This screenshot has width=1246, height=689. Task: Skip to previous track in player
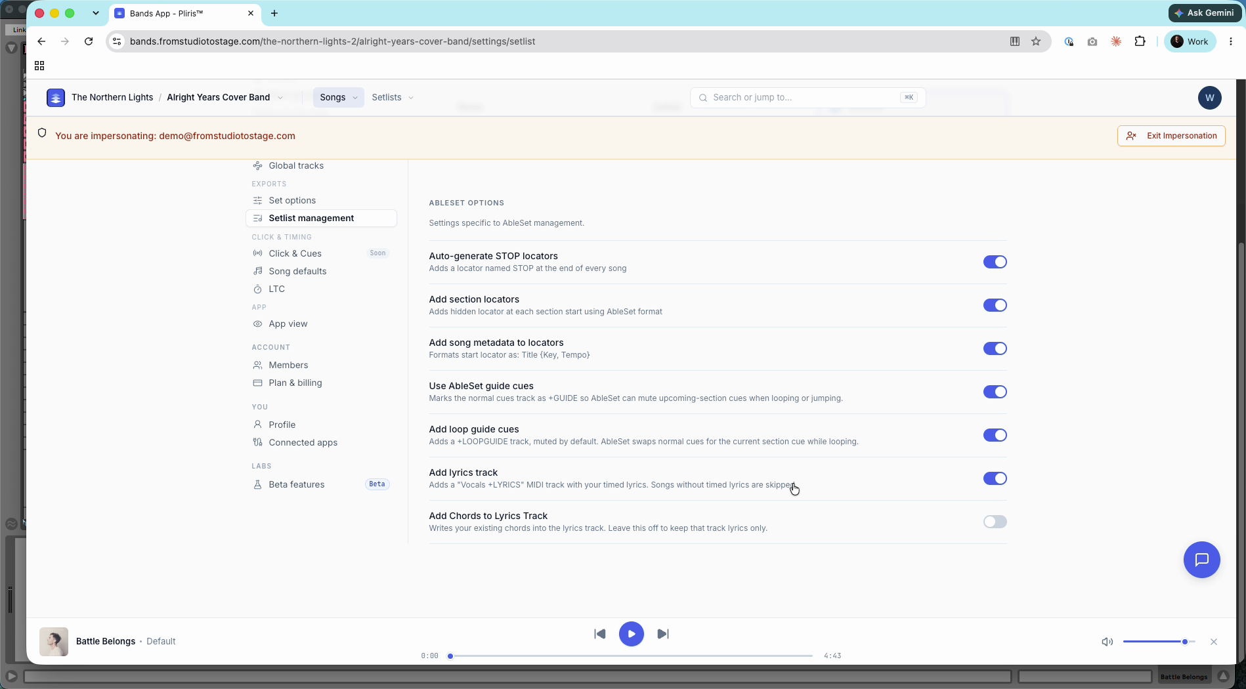tap(599, 634)
